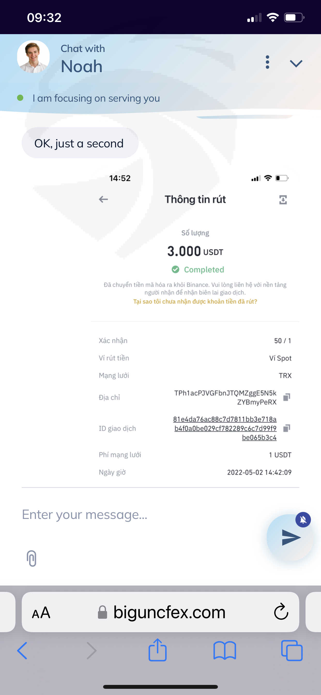Copy the withdrawal wallet address
This screenshot has height=695, width=321.
coord(286,397)
